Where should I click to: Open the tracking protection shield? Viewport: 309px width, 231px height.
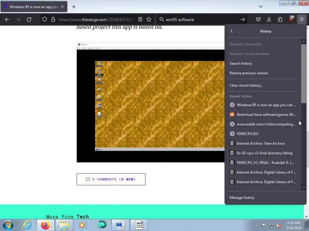coord(45,20)
